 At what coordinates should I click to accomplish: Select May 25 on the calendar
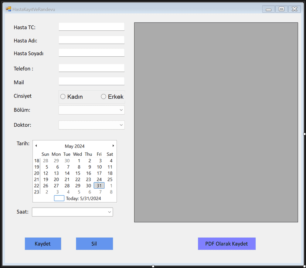110,179
